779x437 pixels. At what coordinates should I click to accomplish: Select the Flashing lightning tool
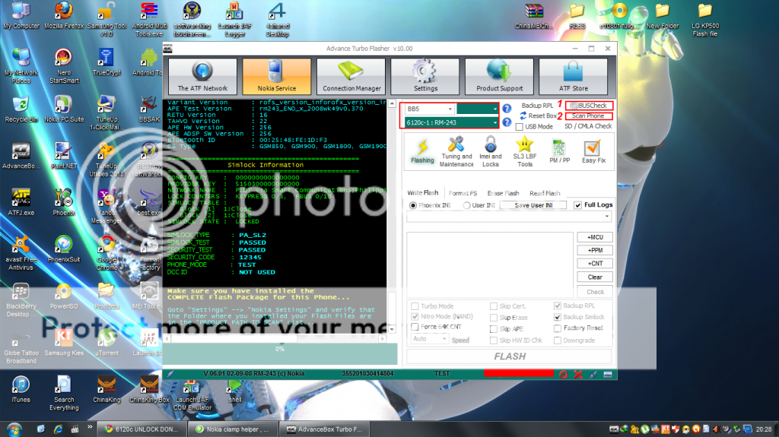tap(422, 151)
